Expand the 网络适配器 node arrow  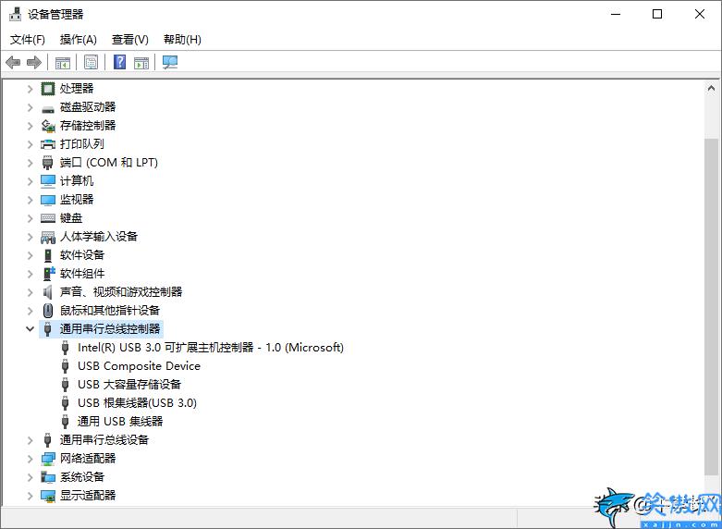coord(30,459)
